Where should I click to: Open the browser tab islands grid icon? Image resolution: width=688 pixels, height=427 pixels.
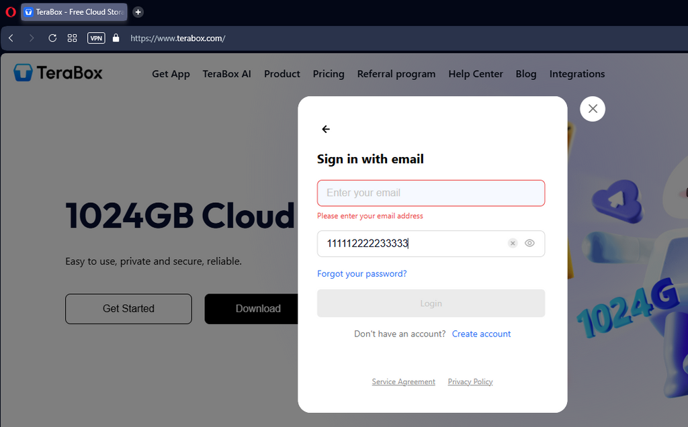(x=73, y=38)
